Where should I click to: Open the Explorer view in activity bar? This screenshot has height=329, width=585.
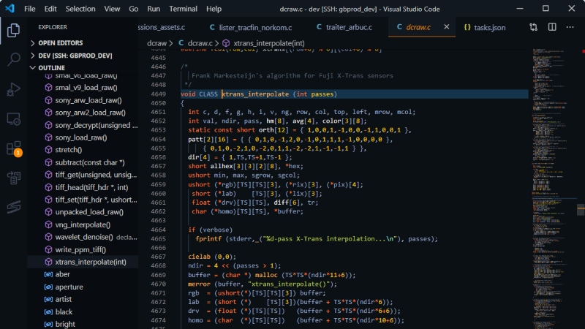[x=13, y=30]
